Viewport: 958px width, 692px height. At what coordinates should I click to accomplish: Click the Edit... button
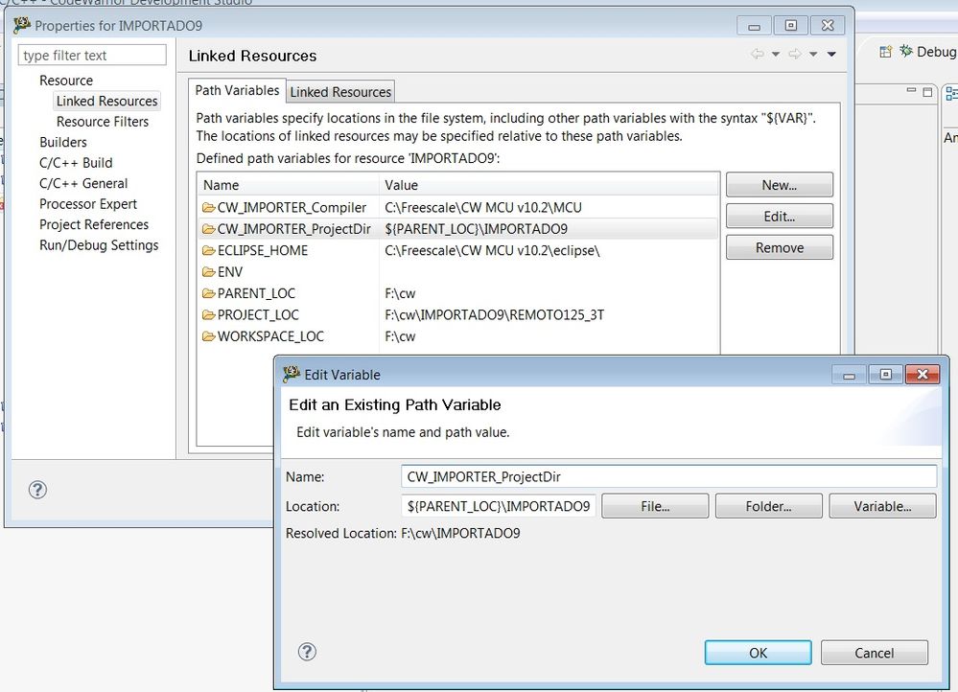[x=779, y=217]
